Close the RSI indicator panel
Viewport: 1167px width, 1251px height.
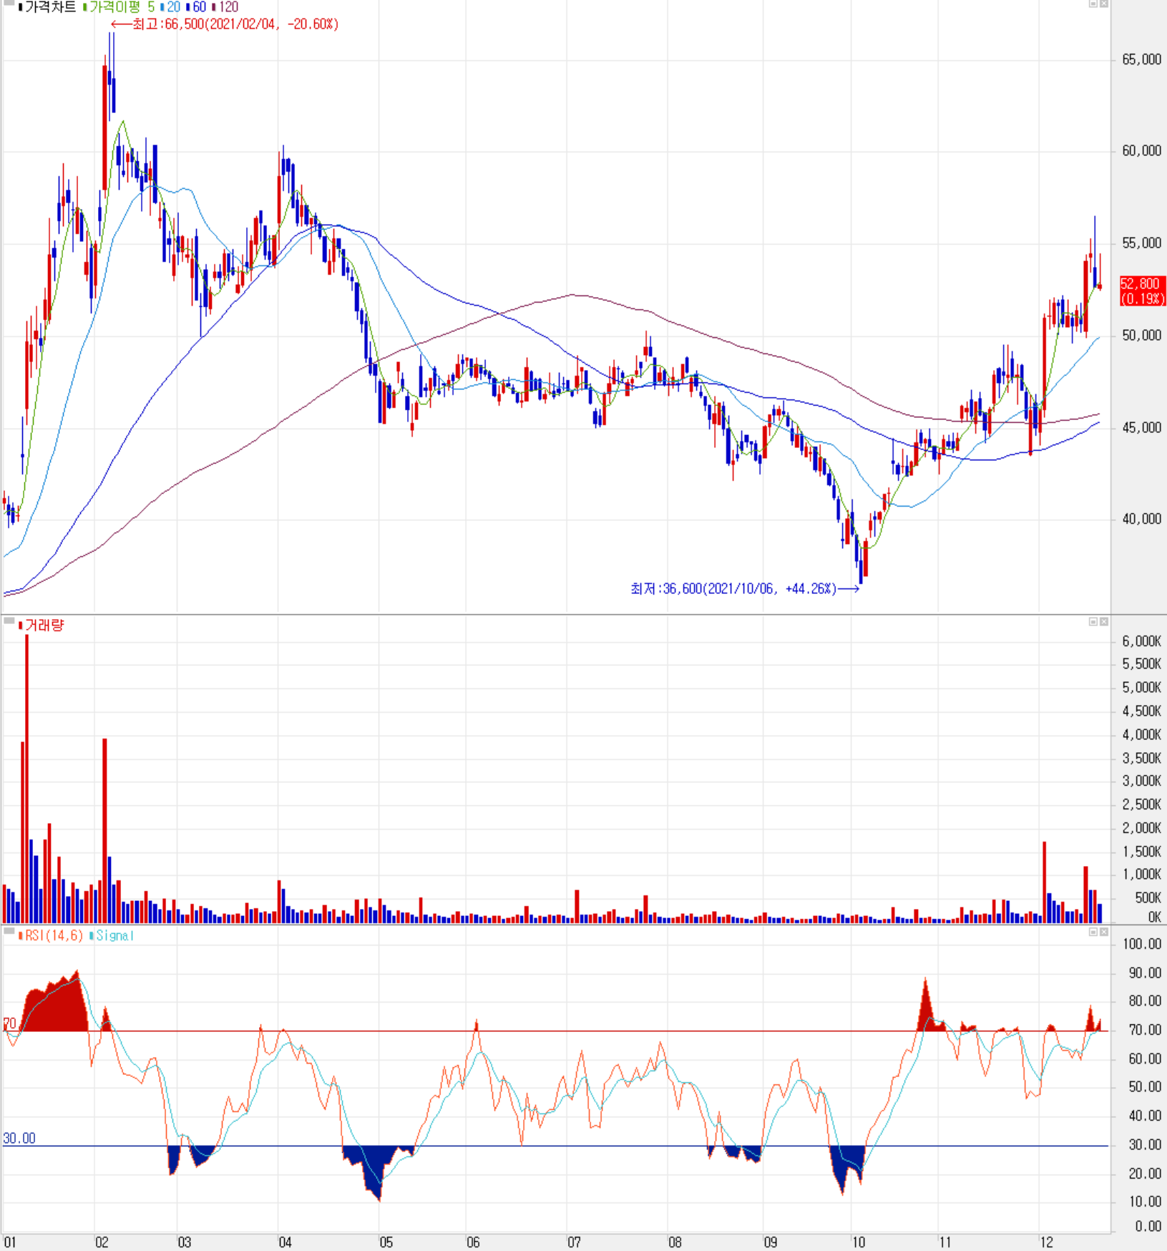pos(1103,932)
